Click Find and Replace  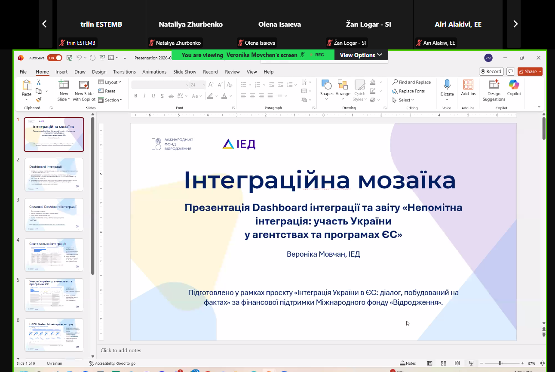(x=411, y=82)
